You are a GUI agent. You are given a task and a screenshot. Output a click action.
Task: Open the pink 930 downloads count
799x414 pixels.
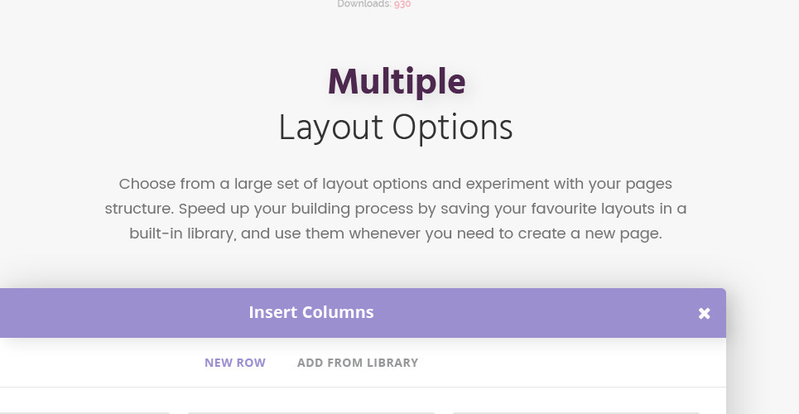coord(402,4)
